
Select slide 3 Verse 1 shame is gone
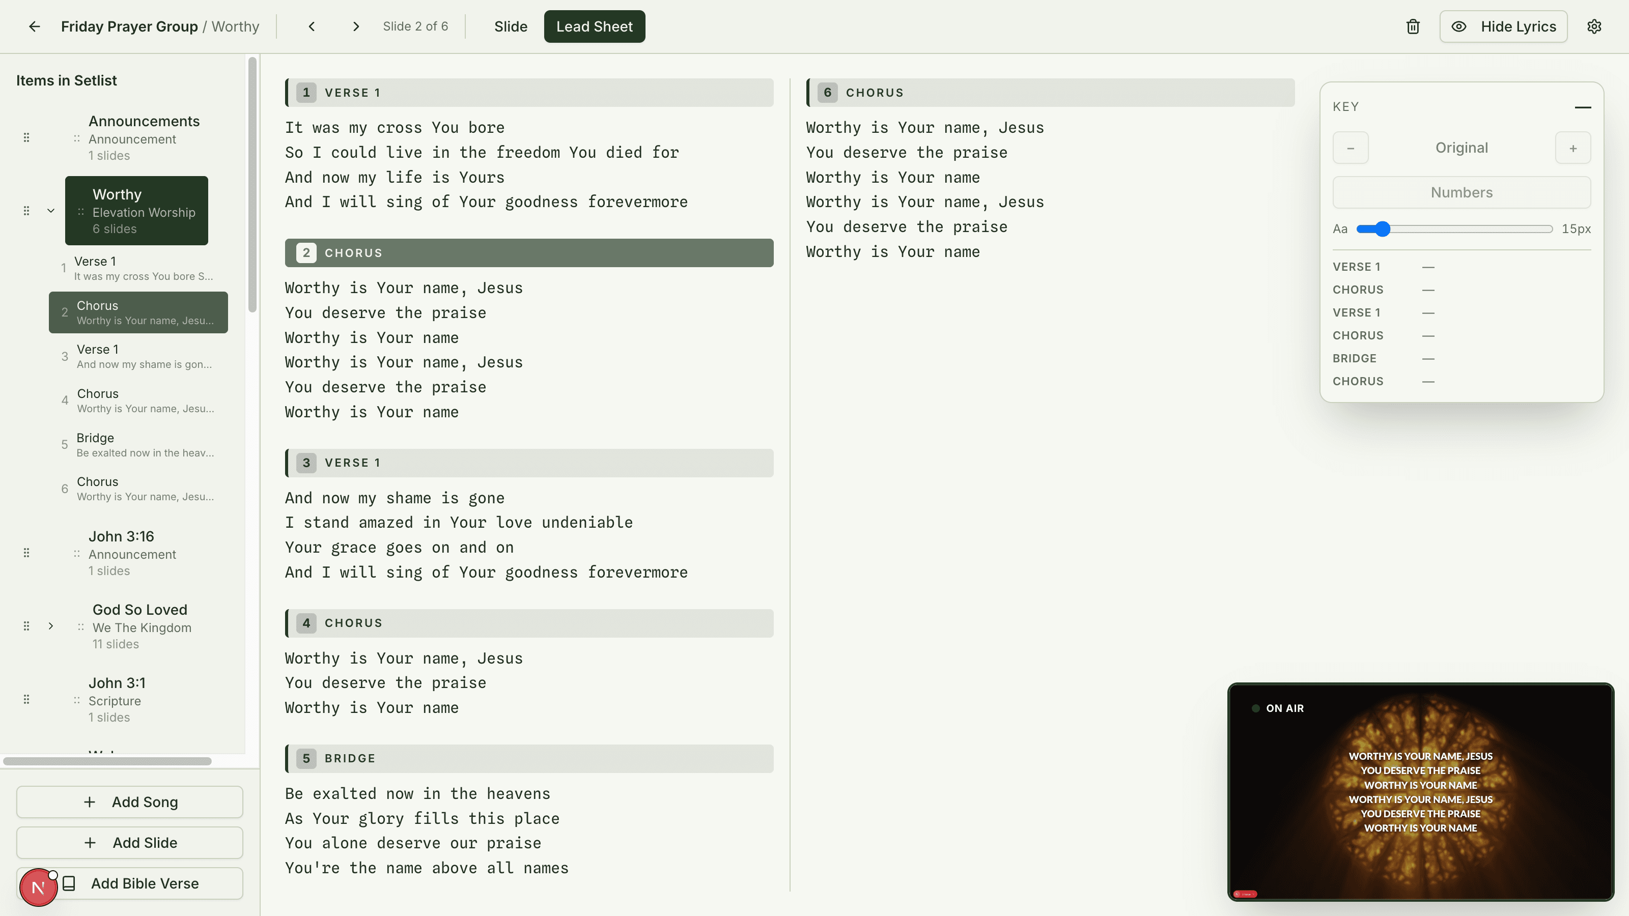coord(138,356)
